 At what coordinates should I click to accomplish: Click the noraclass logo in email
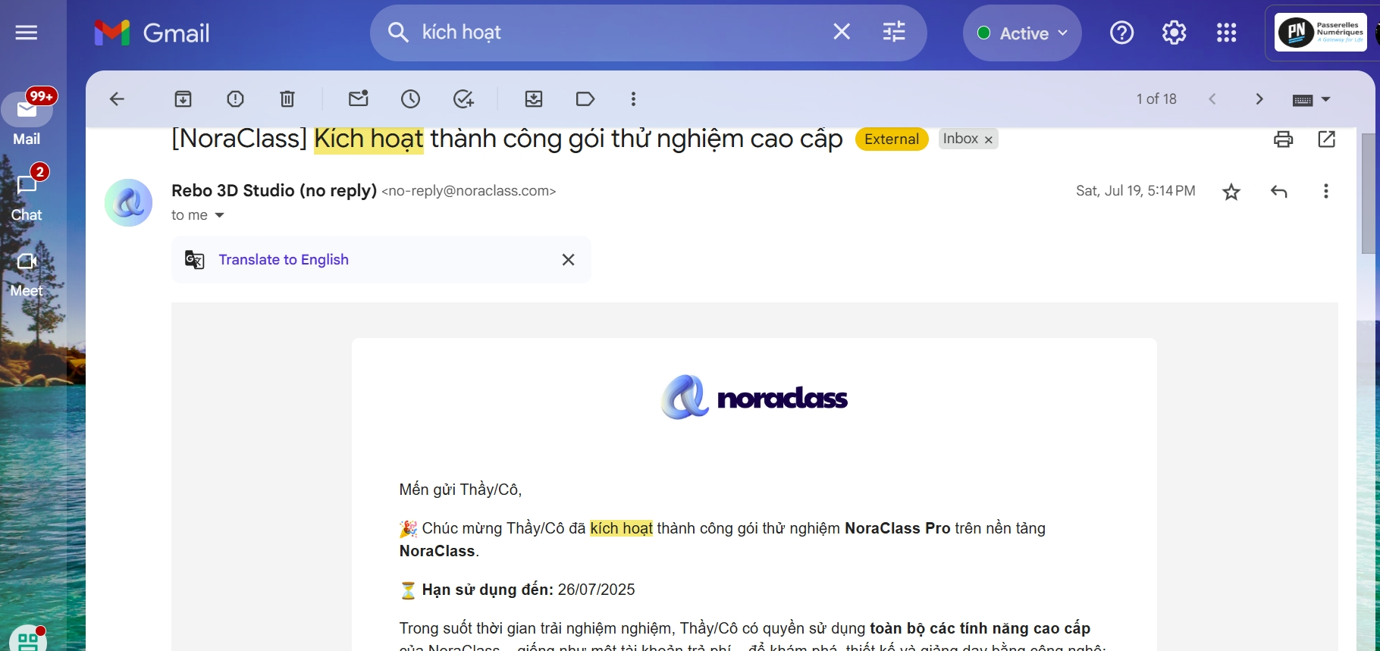coord(754,397)
